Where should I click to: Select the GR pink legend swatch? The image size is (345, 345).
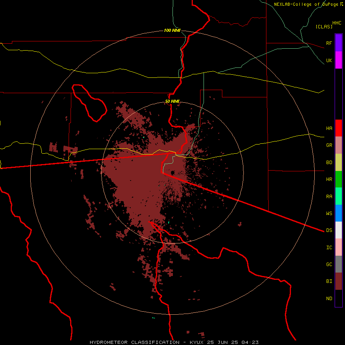coord(338,145)
